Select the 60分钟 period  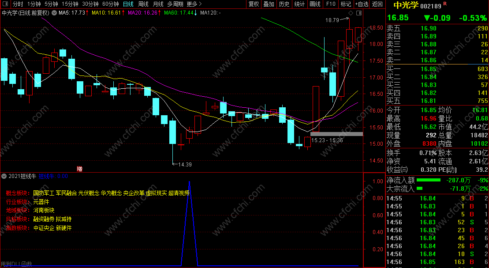[110, 4]
